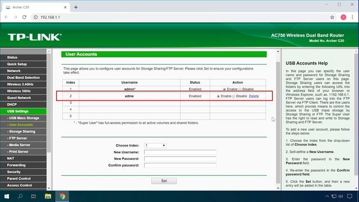This screenshot has height=202, width=359.
Task: Click main content scrollbar up arrow
Action: (278, 51)
